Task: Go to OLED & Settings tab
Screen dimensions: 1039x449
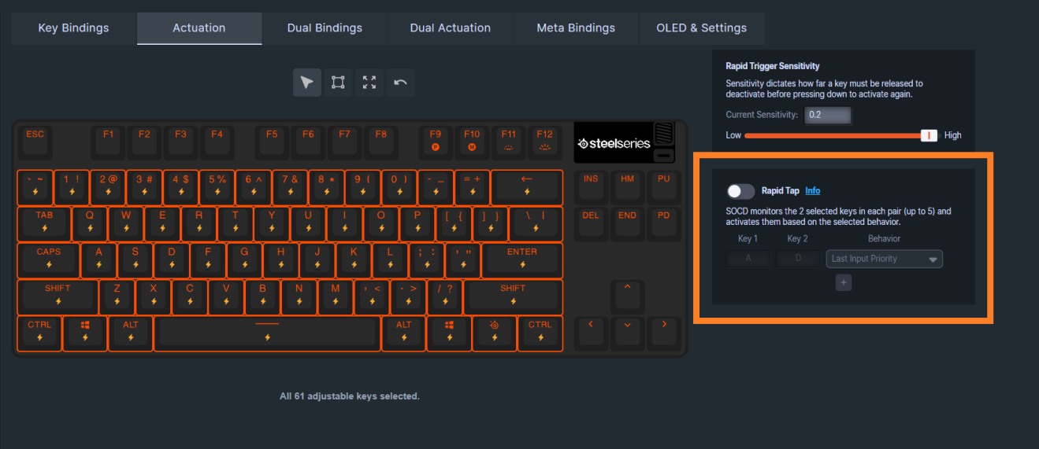Action: tap(701, 28)
